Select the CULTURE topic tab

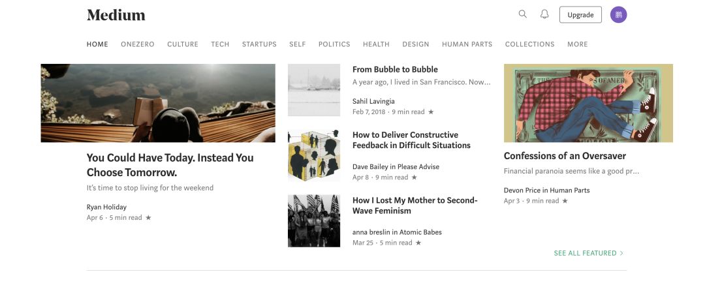click(183, 44)
